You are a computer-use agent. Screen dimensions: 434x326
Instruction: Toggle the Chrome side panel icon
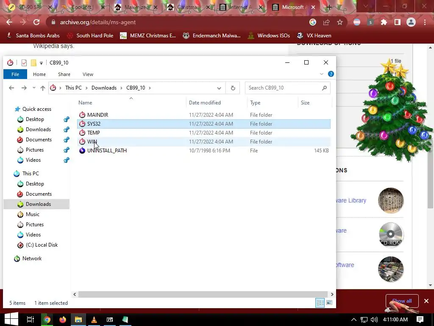pos(398,22)
